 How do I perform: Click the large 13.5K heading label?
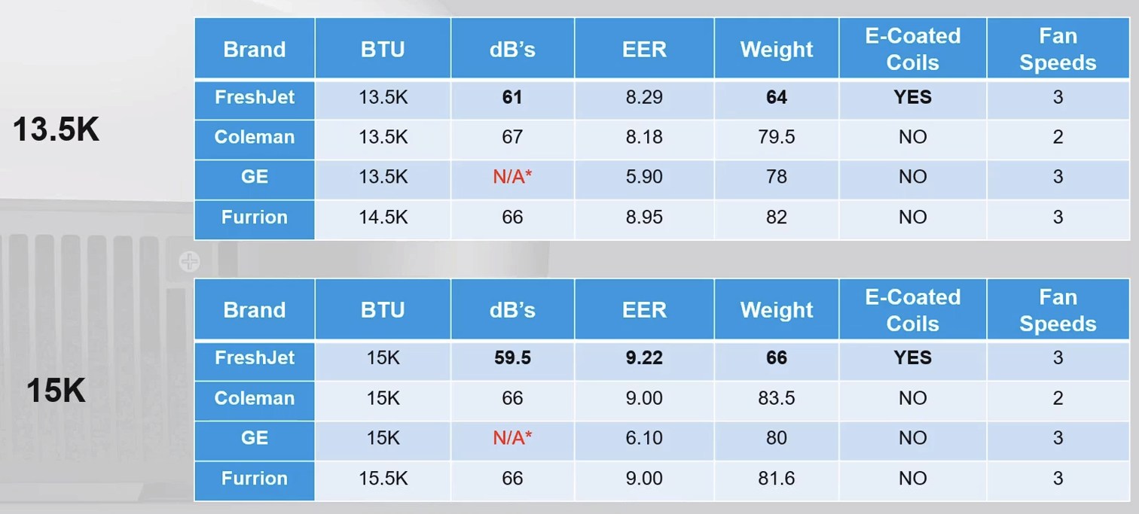[56, 130]
